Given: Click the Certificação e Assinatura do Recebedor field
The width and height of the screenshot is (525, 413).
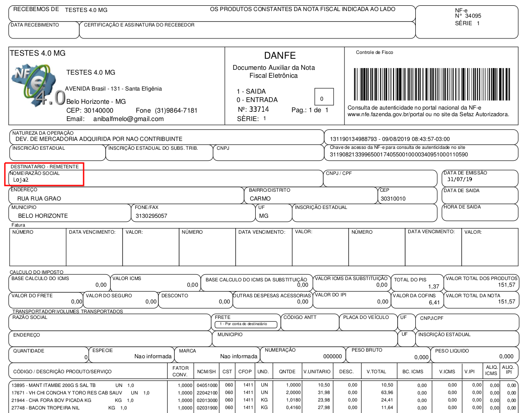Looking at the screenshot, I should coord(247,30).
